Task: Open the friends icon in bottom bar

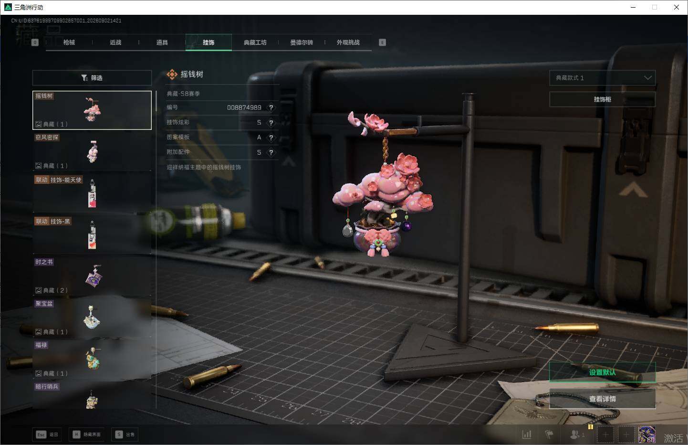Action: point(577,434)
